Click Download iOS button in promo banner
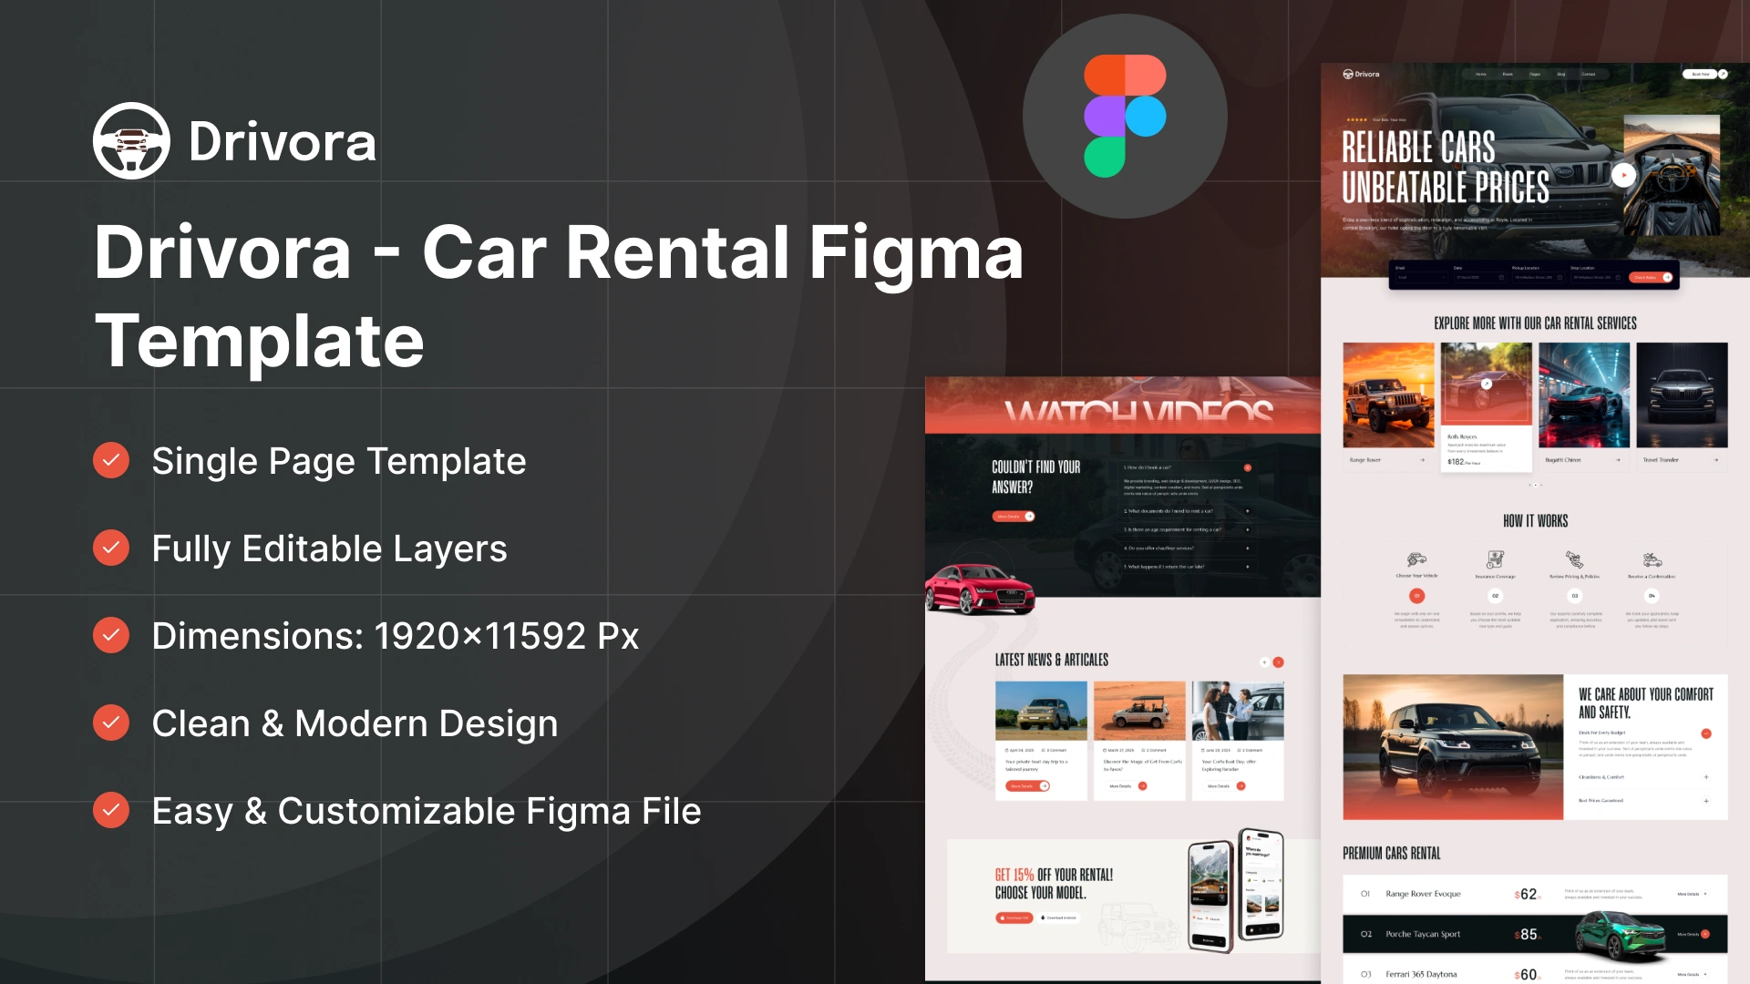The image size is (1750, 984). 1014,917
